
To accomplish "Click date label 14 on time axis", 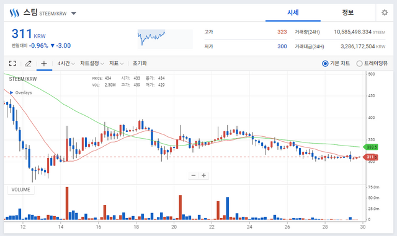I will click(61, 227).
